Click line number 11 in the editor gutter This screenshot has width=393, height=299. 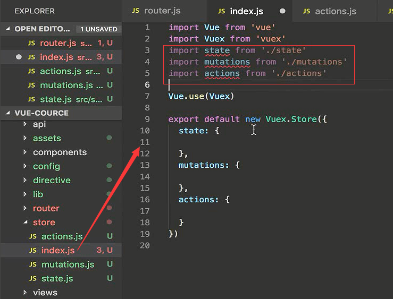(x=145, y=142)
